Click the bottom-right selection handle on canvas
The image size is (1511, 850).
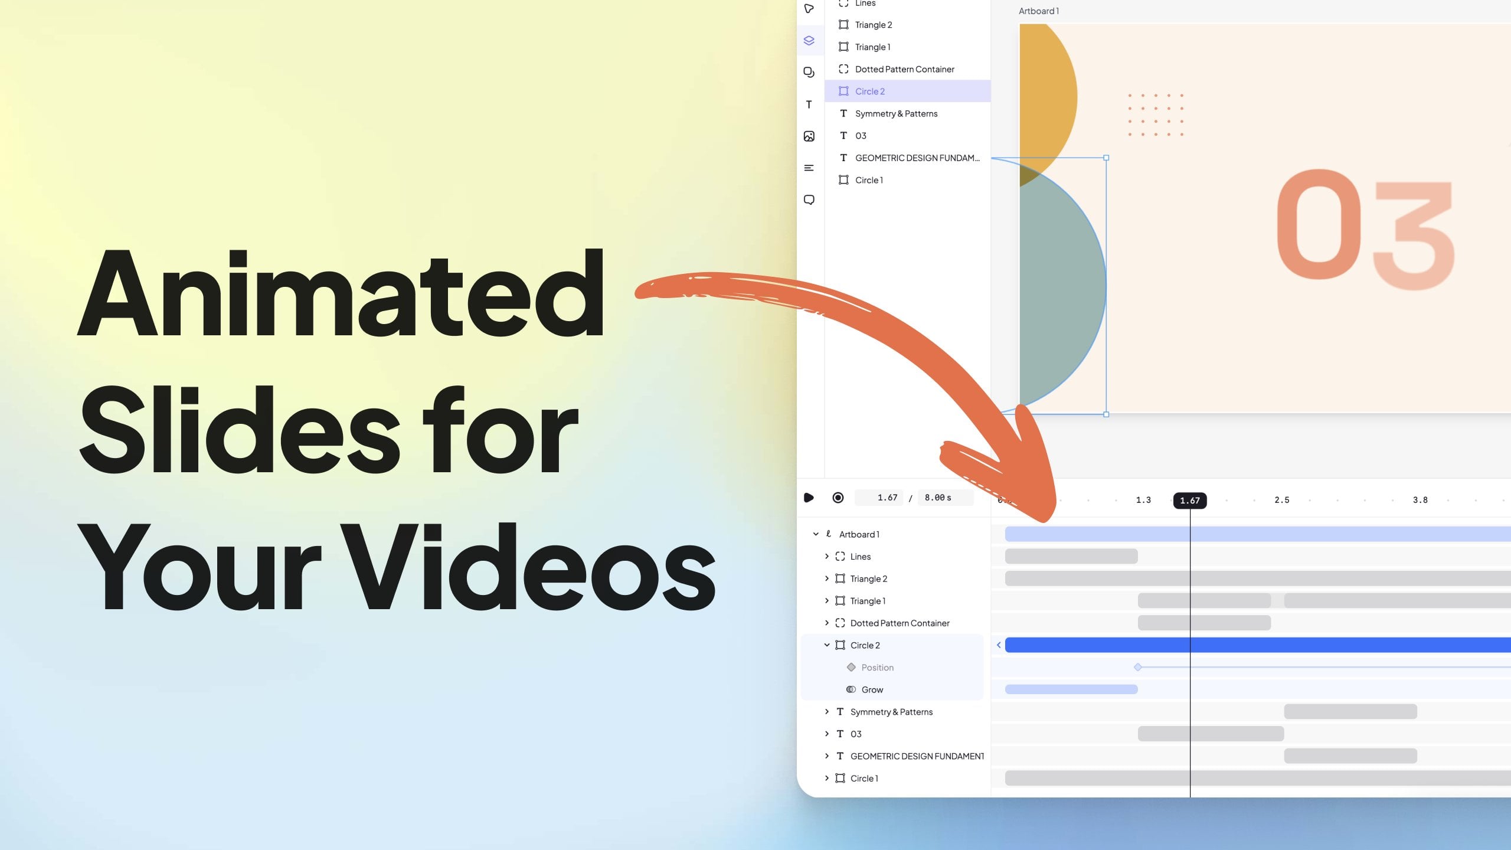tap(1106, 414)
